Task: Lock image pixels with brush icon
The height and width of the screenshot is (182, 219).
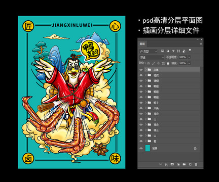Action: (154, 63)
